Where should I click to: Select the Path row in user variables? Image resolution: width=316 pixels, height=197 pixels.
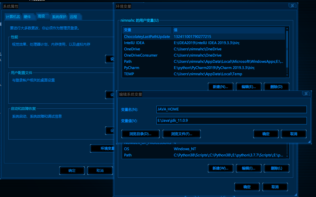(204, 62)
